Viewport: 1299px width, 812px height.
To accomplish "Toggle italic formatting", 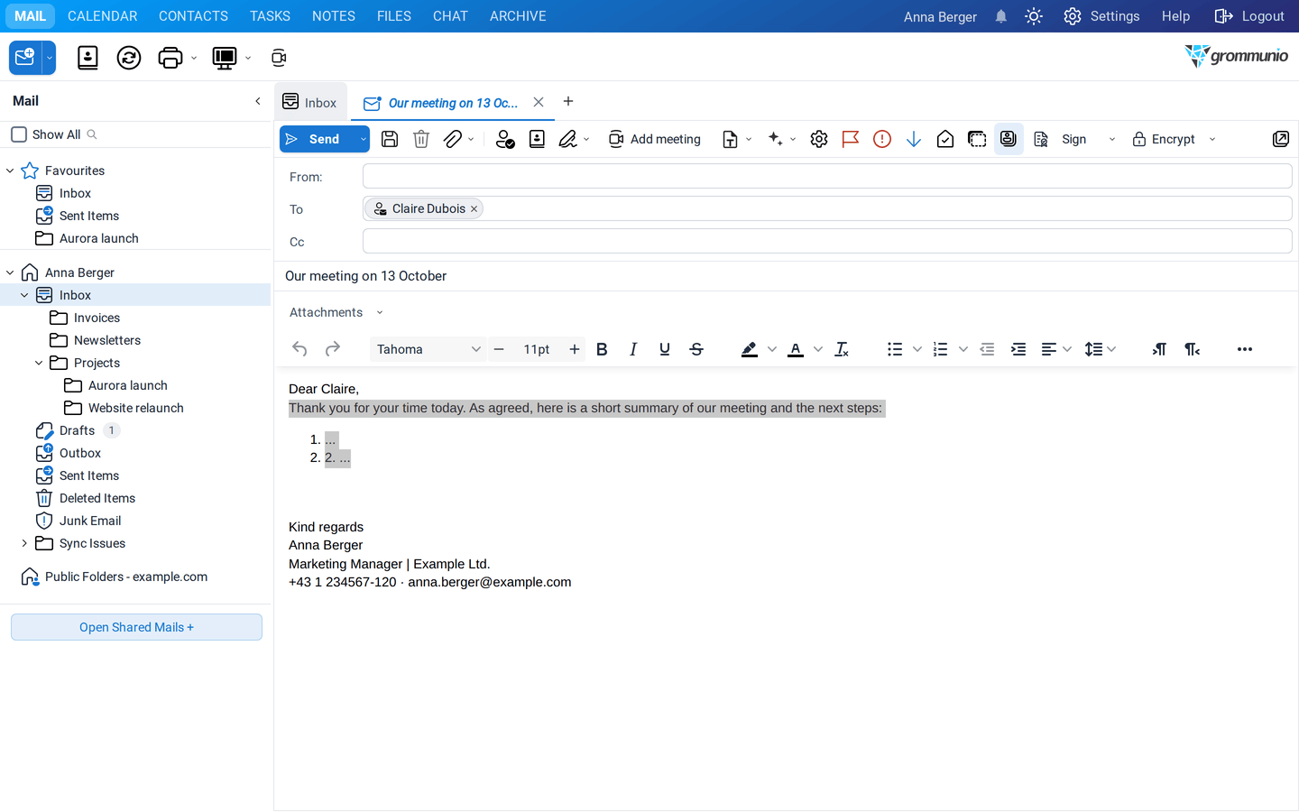I will pyautogui.click(x=633, y=349).
